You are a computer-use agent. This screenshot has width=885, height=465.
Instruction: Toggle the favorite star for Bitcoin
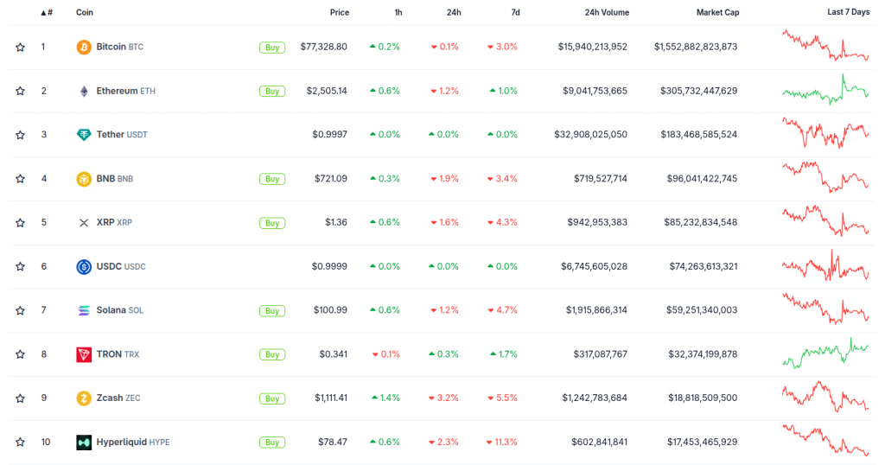point(21,47)
